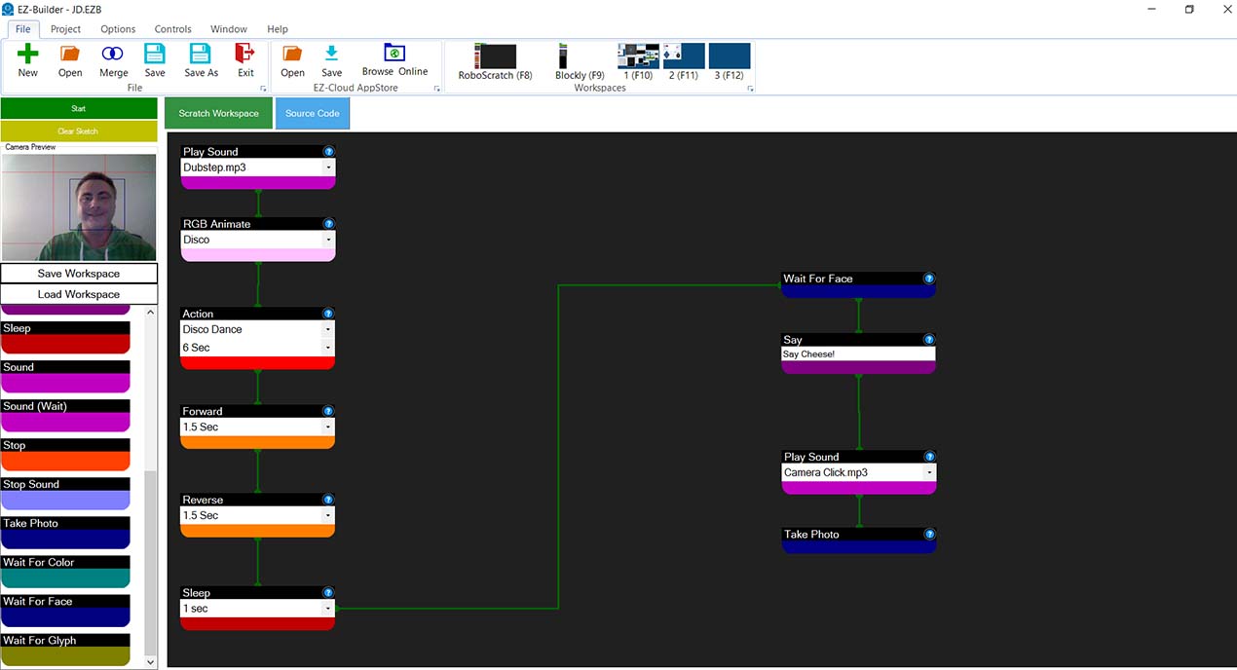
Task: Switch to the Source Code tab
Action: click(x=312, y=113)
